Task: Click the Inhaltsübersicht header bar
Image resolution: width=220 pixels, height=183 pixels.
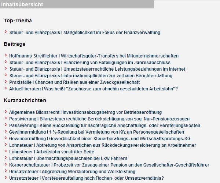Action: [77, 4]
